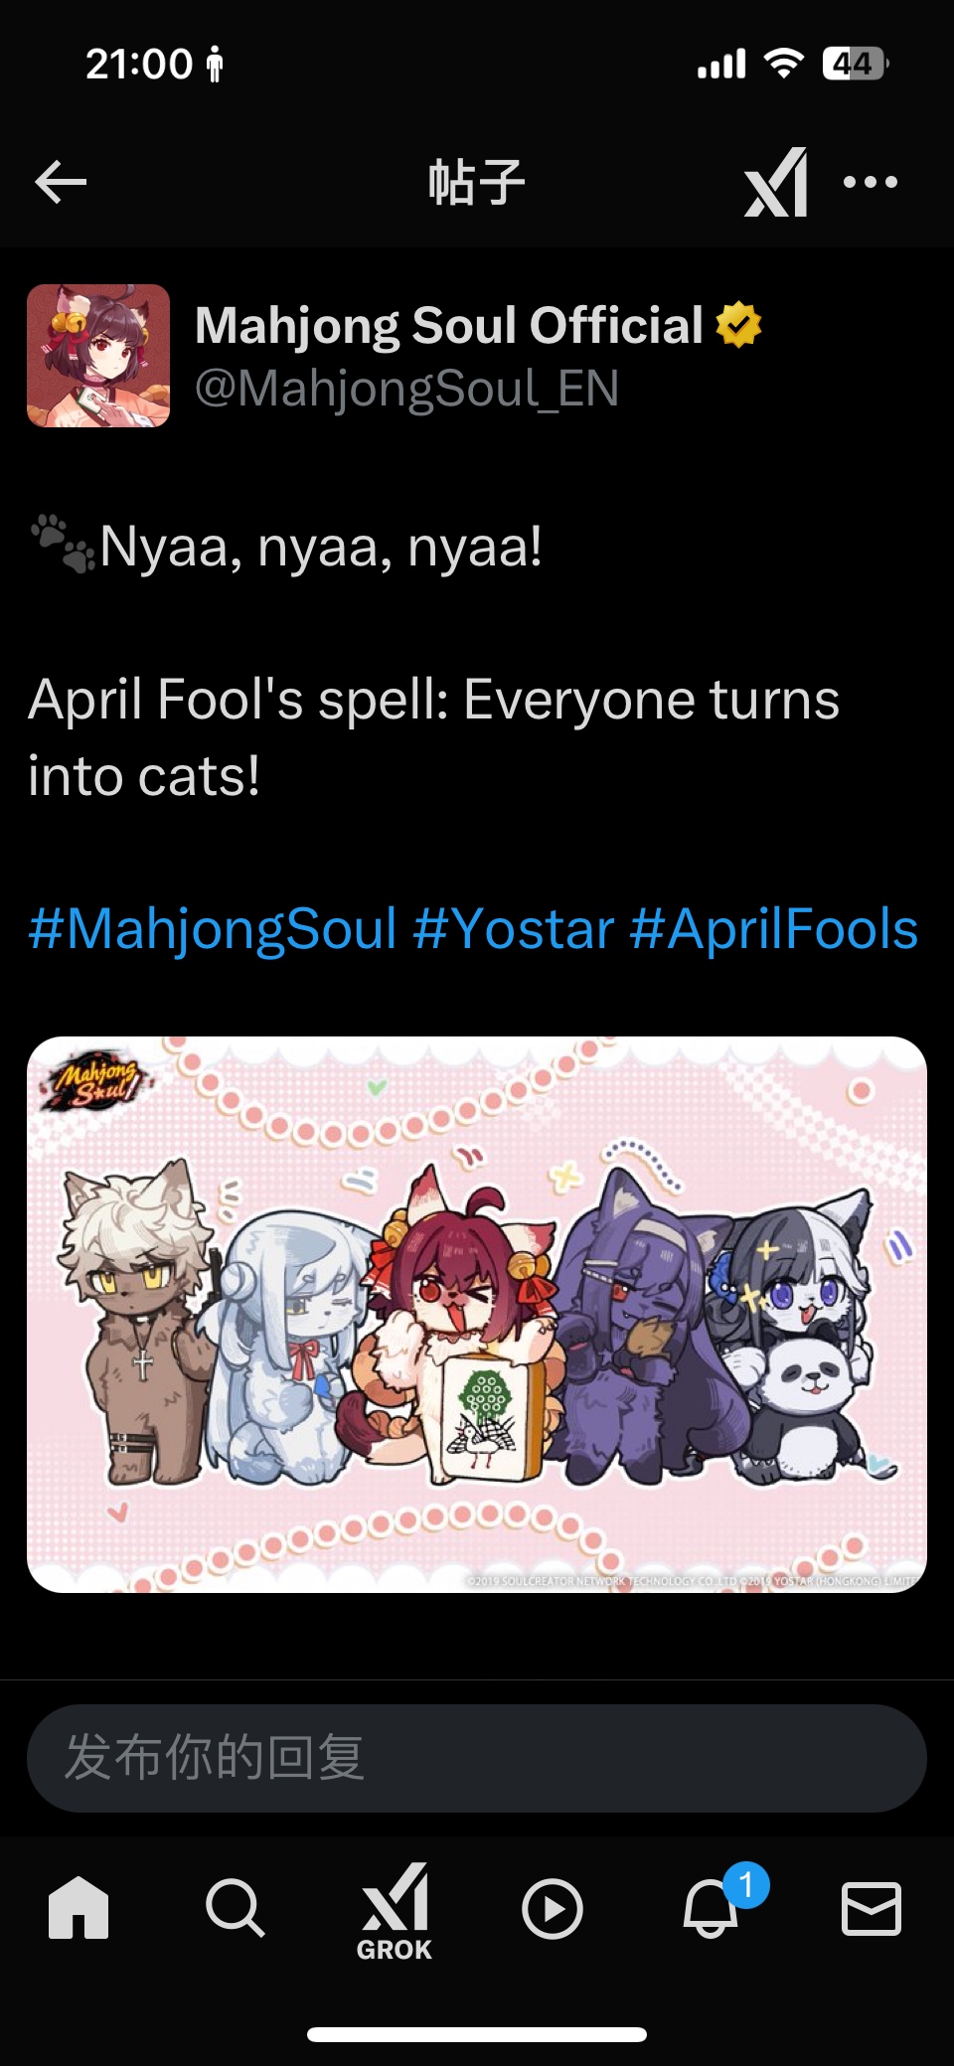The image size is (954, 2066).
Task: Open the video play tab
Action: 553,1908
